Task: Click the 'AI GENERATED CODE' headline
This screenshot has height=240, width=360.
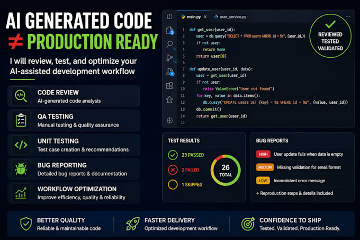Action: (x=79, y=21)
